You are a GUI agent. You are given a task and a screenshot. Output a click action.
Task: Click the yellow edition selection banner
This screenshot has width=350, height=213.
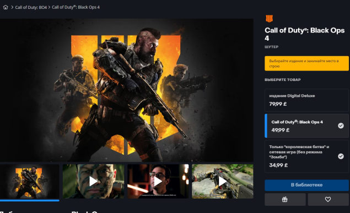(x=306, y=63)
